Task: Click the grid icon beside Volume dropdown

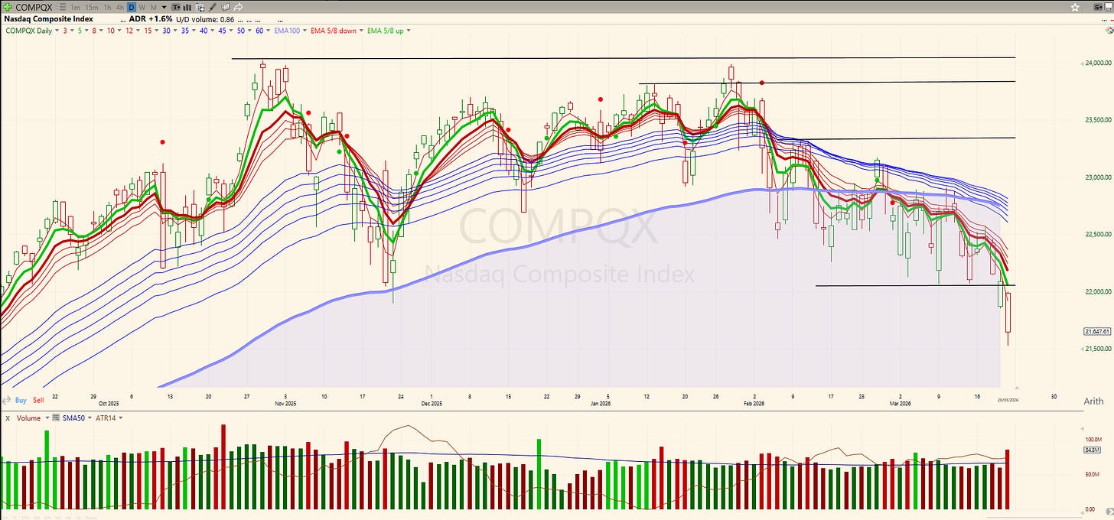Action: pos(56,417)
